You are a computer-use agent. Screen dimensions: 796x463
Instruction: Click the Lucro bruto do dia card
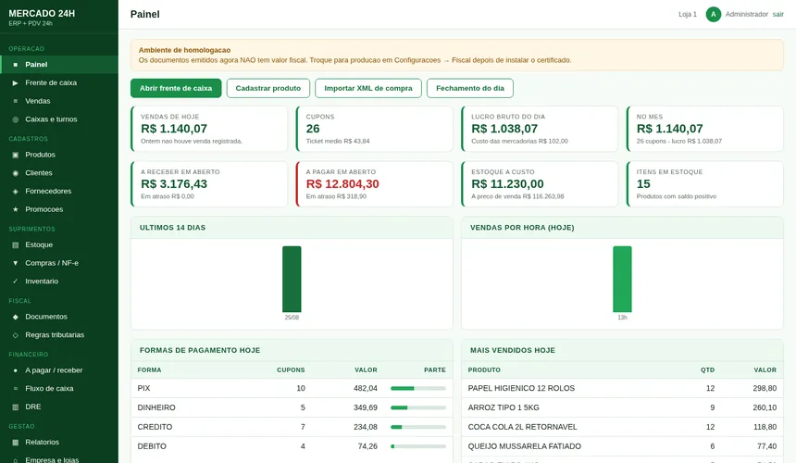pos(540,129)
